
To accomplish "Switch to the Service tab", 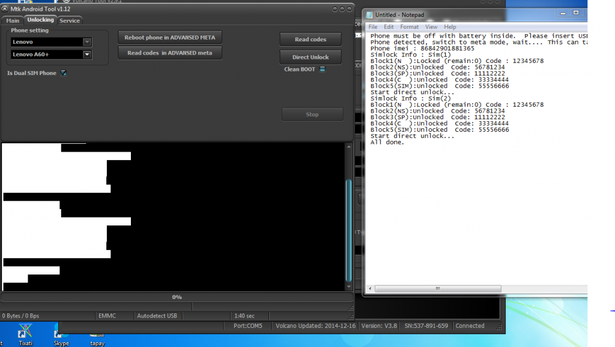I will 70,20.
